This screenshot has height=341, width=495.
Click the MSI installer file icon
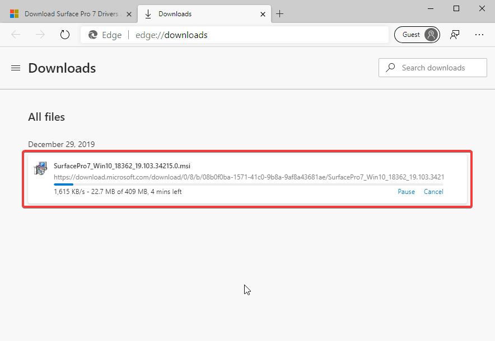point(40,169)
